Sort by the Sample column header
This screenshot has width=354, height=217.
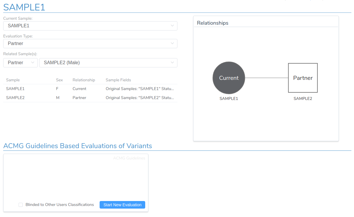13,80
